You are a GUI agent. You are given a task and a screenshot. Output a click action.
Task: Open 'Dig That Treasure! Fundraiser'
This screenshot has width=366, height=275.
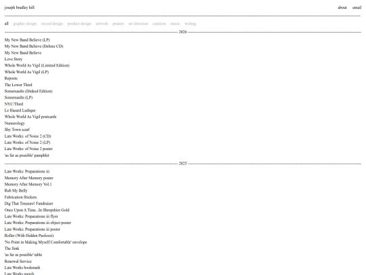coord(29,203)
